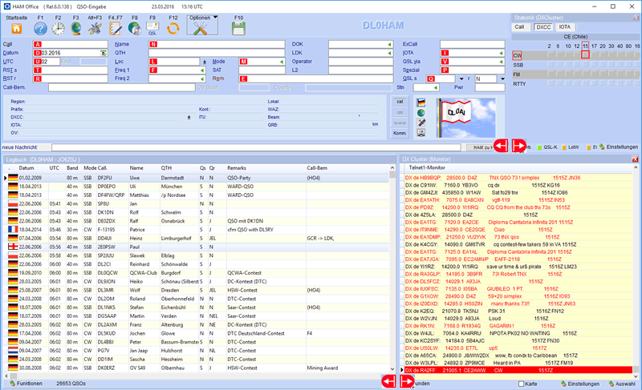
Task: Click small globe icon beside qsl button
Action: [421, 113]
